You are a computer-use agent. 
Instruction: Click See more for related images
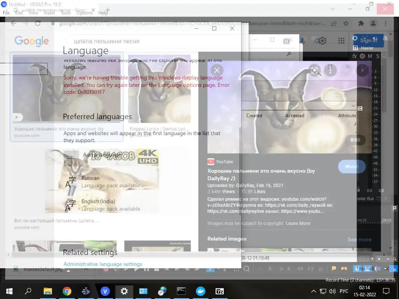[359, 239]
